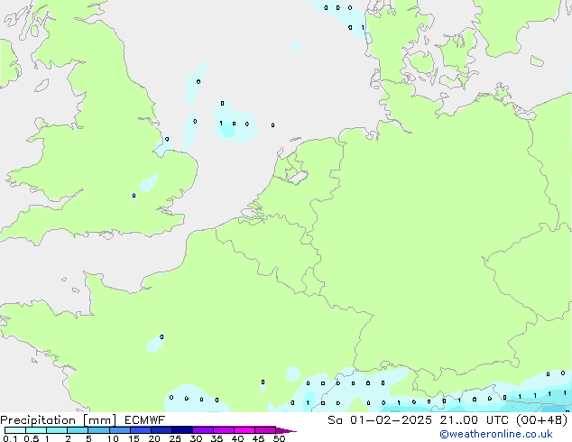Pick the 45–50 mm legend swatch

(x=265, y=430)
